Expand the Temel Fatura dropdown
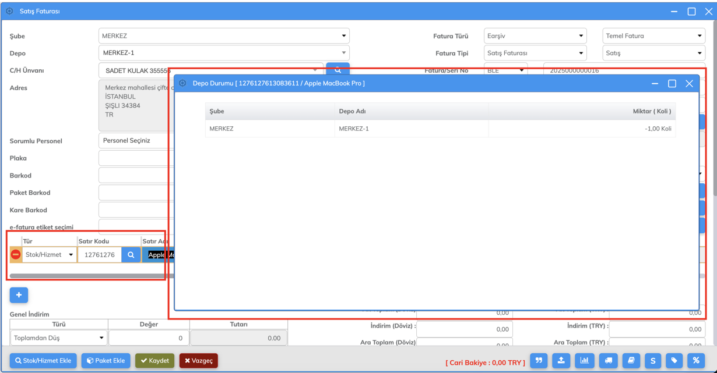 653,36
